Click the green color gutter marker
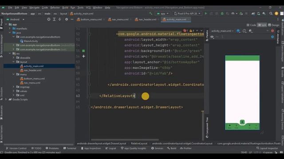Screen dimensions: 284x159 coord(83,51)
